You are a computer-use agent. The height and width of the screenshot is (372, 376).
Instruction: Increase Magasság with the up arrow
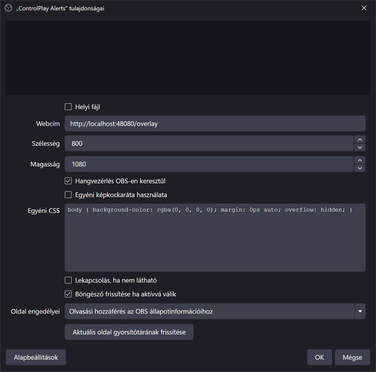(x=360, y=160)
